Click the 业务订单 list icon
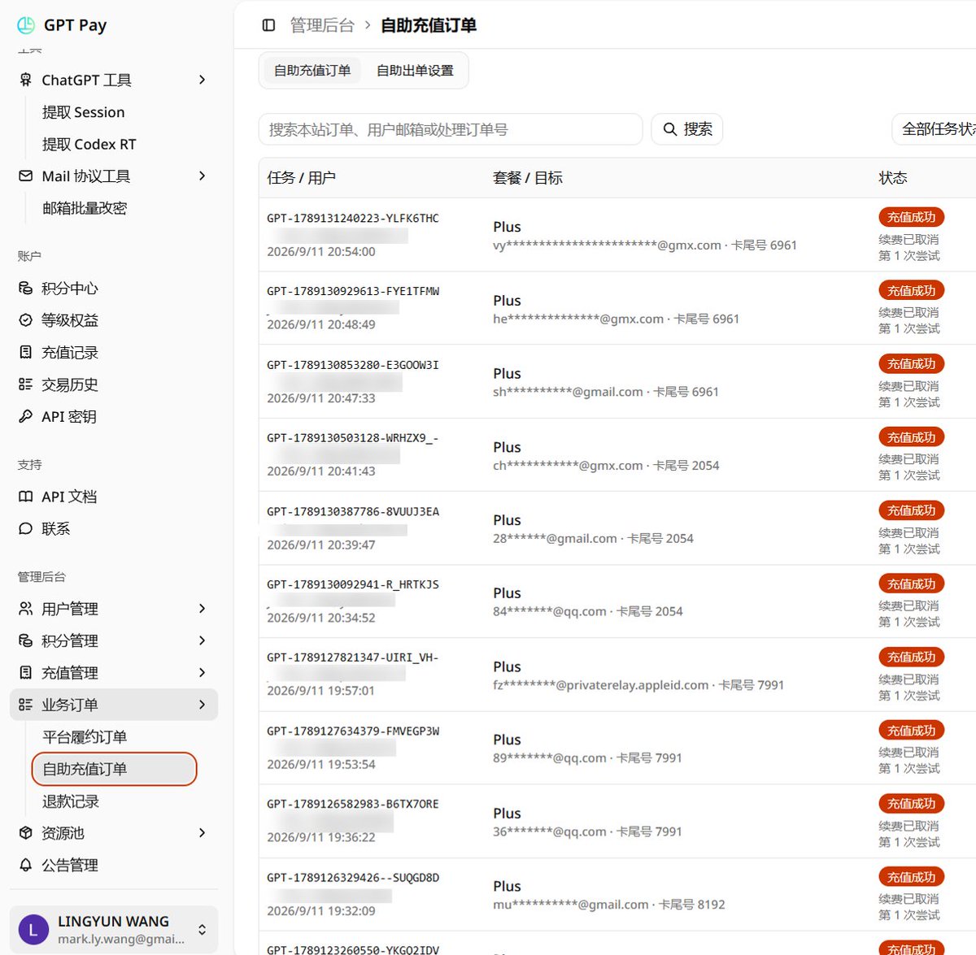 tap(26, 705)
